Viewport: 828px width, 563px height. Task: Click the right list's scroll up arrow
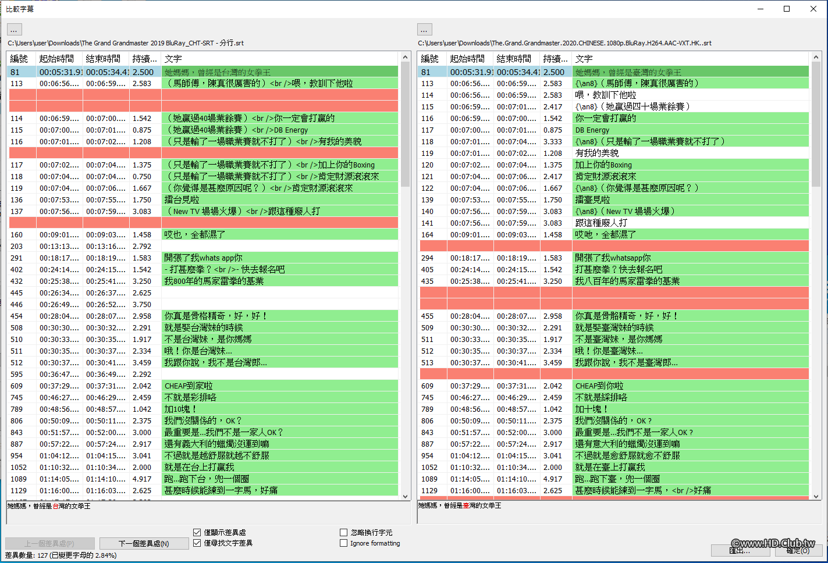(x=816, y=57)
